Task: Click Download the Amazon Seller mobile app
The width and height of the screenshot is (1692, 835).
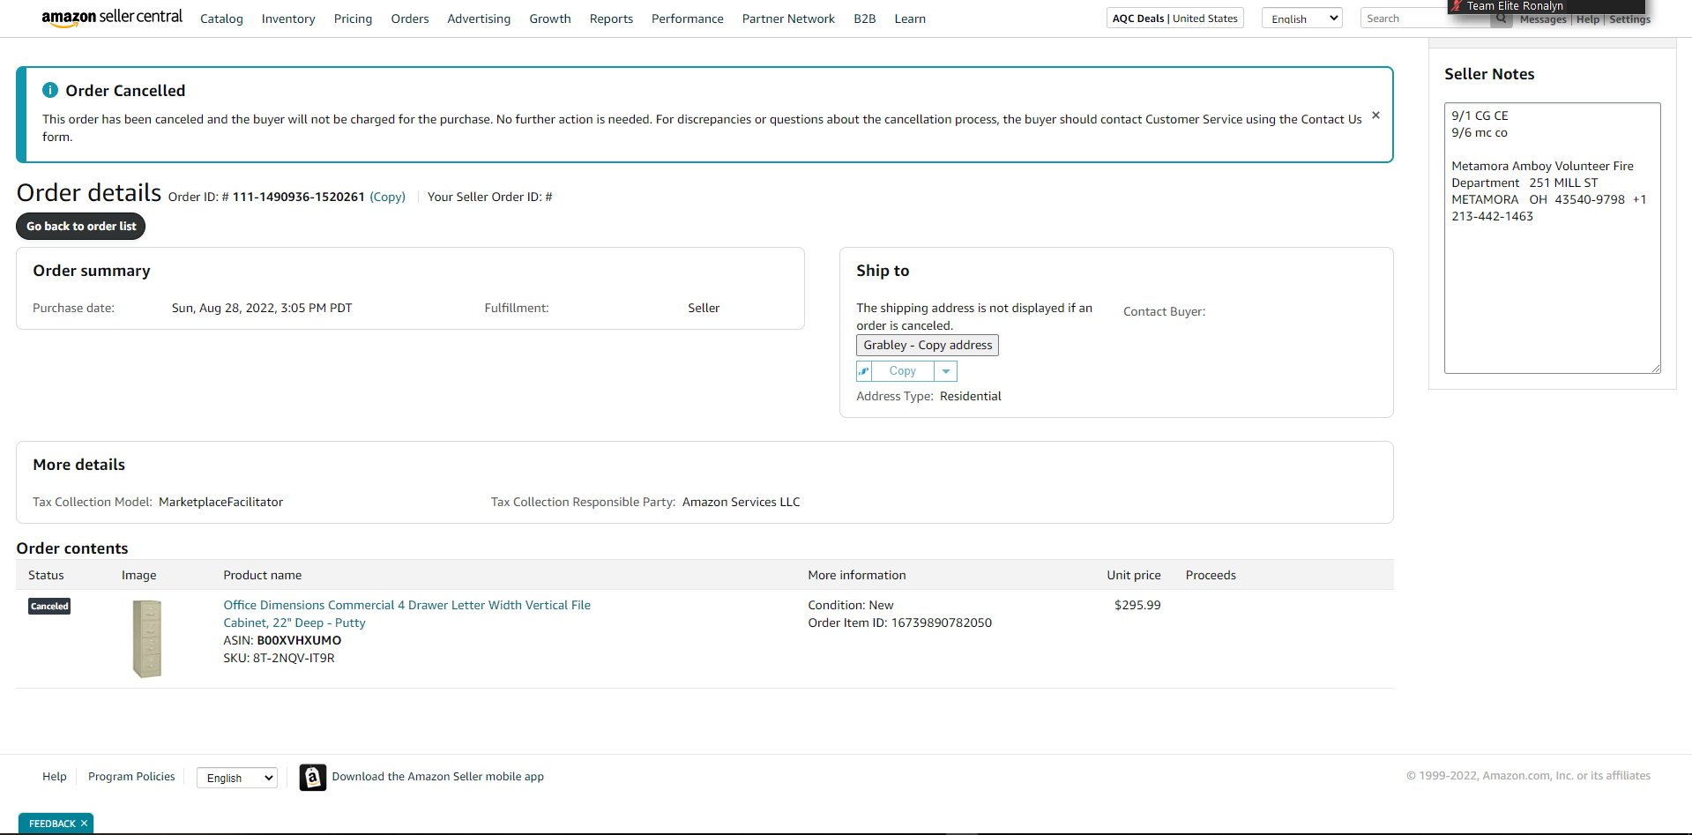Action: pyautogui.click(x=438, y=777)
